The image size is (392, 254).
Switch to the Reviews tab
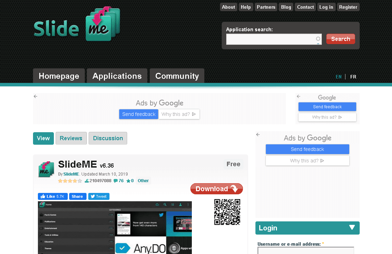[x=71, y=138]
